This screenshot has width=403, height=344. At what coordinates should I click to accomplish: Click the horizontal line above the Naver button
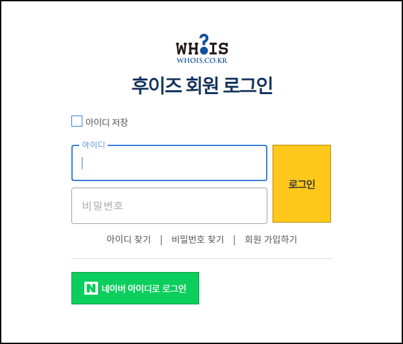tap(202, 258)
